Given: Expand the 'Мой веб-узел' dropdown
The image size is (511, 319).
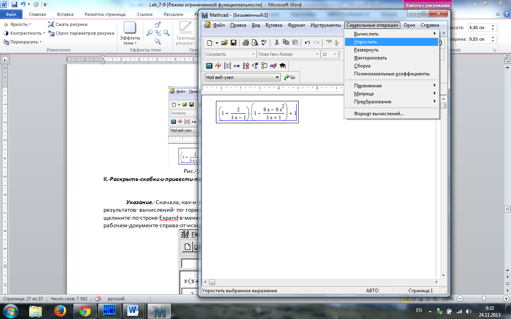Looking at the screenshot, I should point(277,77).
